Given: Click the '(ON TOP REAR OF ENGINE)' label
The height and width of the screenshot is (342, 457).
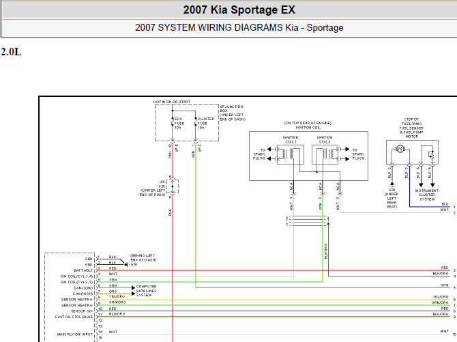Looking at the screenshot, I should [x=308, y=123].
